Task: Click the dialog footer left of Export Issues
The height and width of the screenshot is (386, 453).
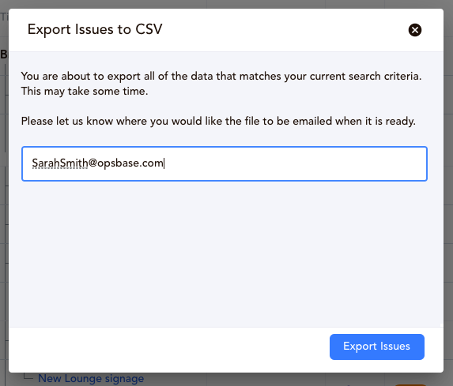Action: click(169, 350)
